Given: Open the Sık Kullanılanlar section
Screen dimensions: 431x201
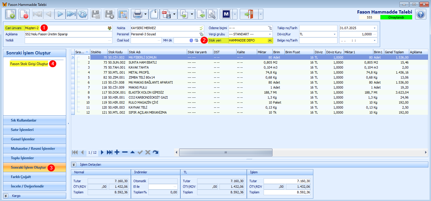Looking at the screenshot, I should (x=34, y=120).
